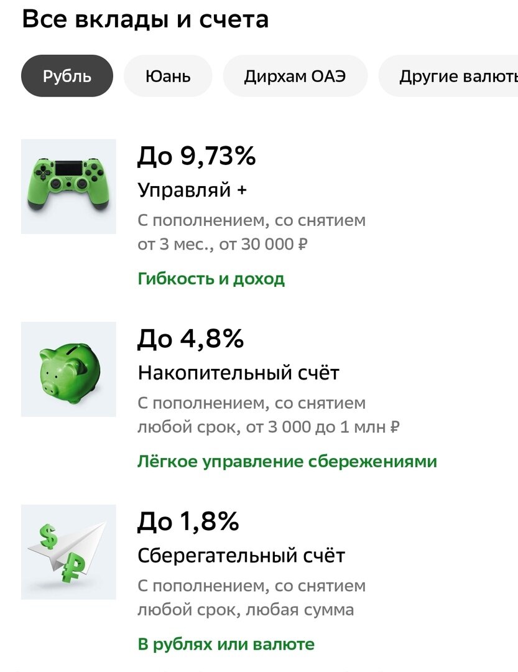Follow the Гибкость и доход link
This screenshot has height=672, width=518.
pos(211,279)
